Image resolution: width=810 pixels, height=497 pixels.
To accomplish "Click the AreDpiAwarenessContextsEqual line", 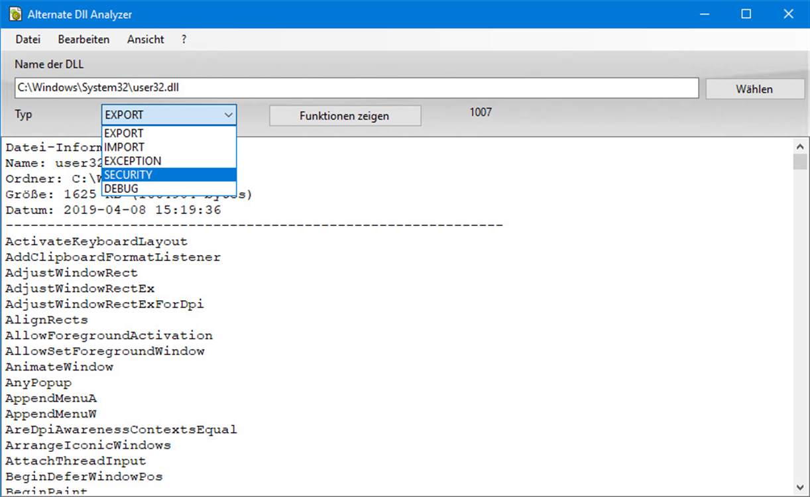I will pos(121,430).
